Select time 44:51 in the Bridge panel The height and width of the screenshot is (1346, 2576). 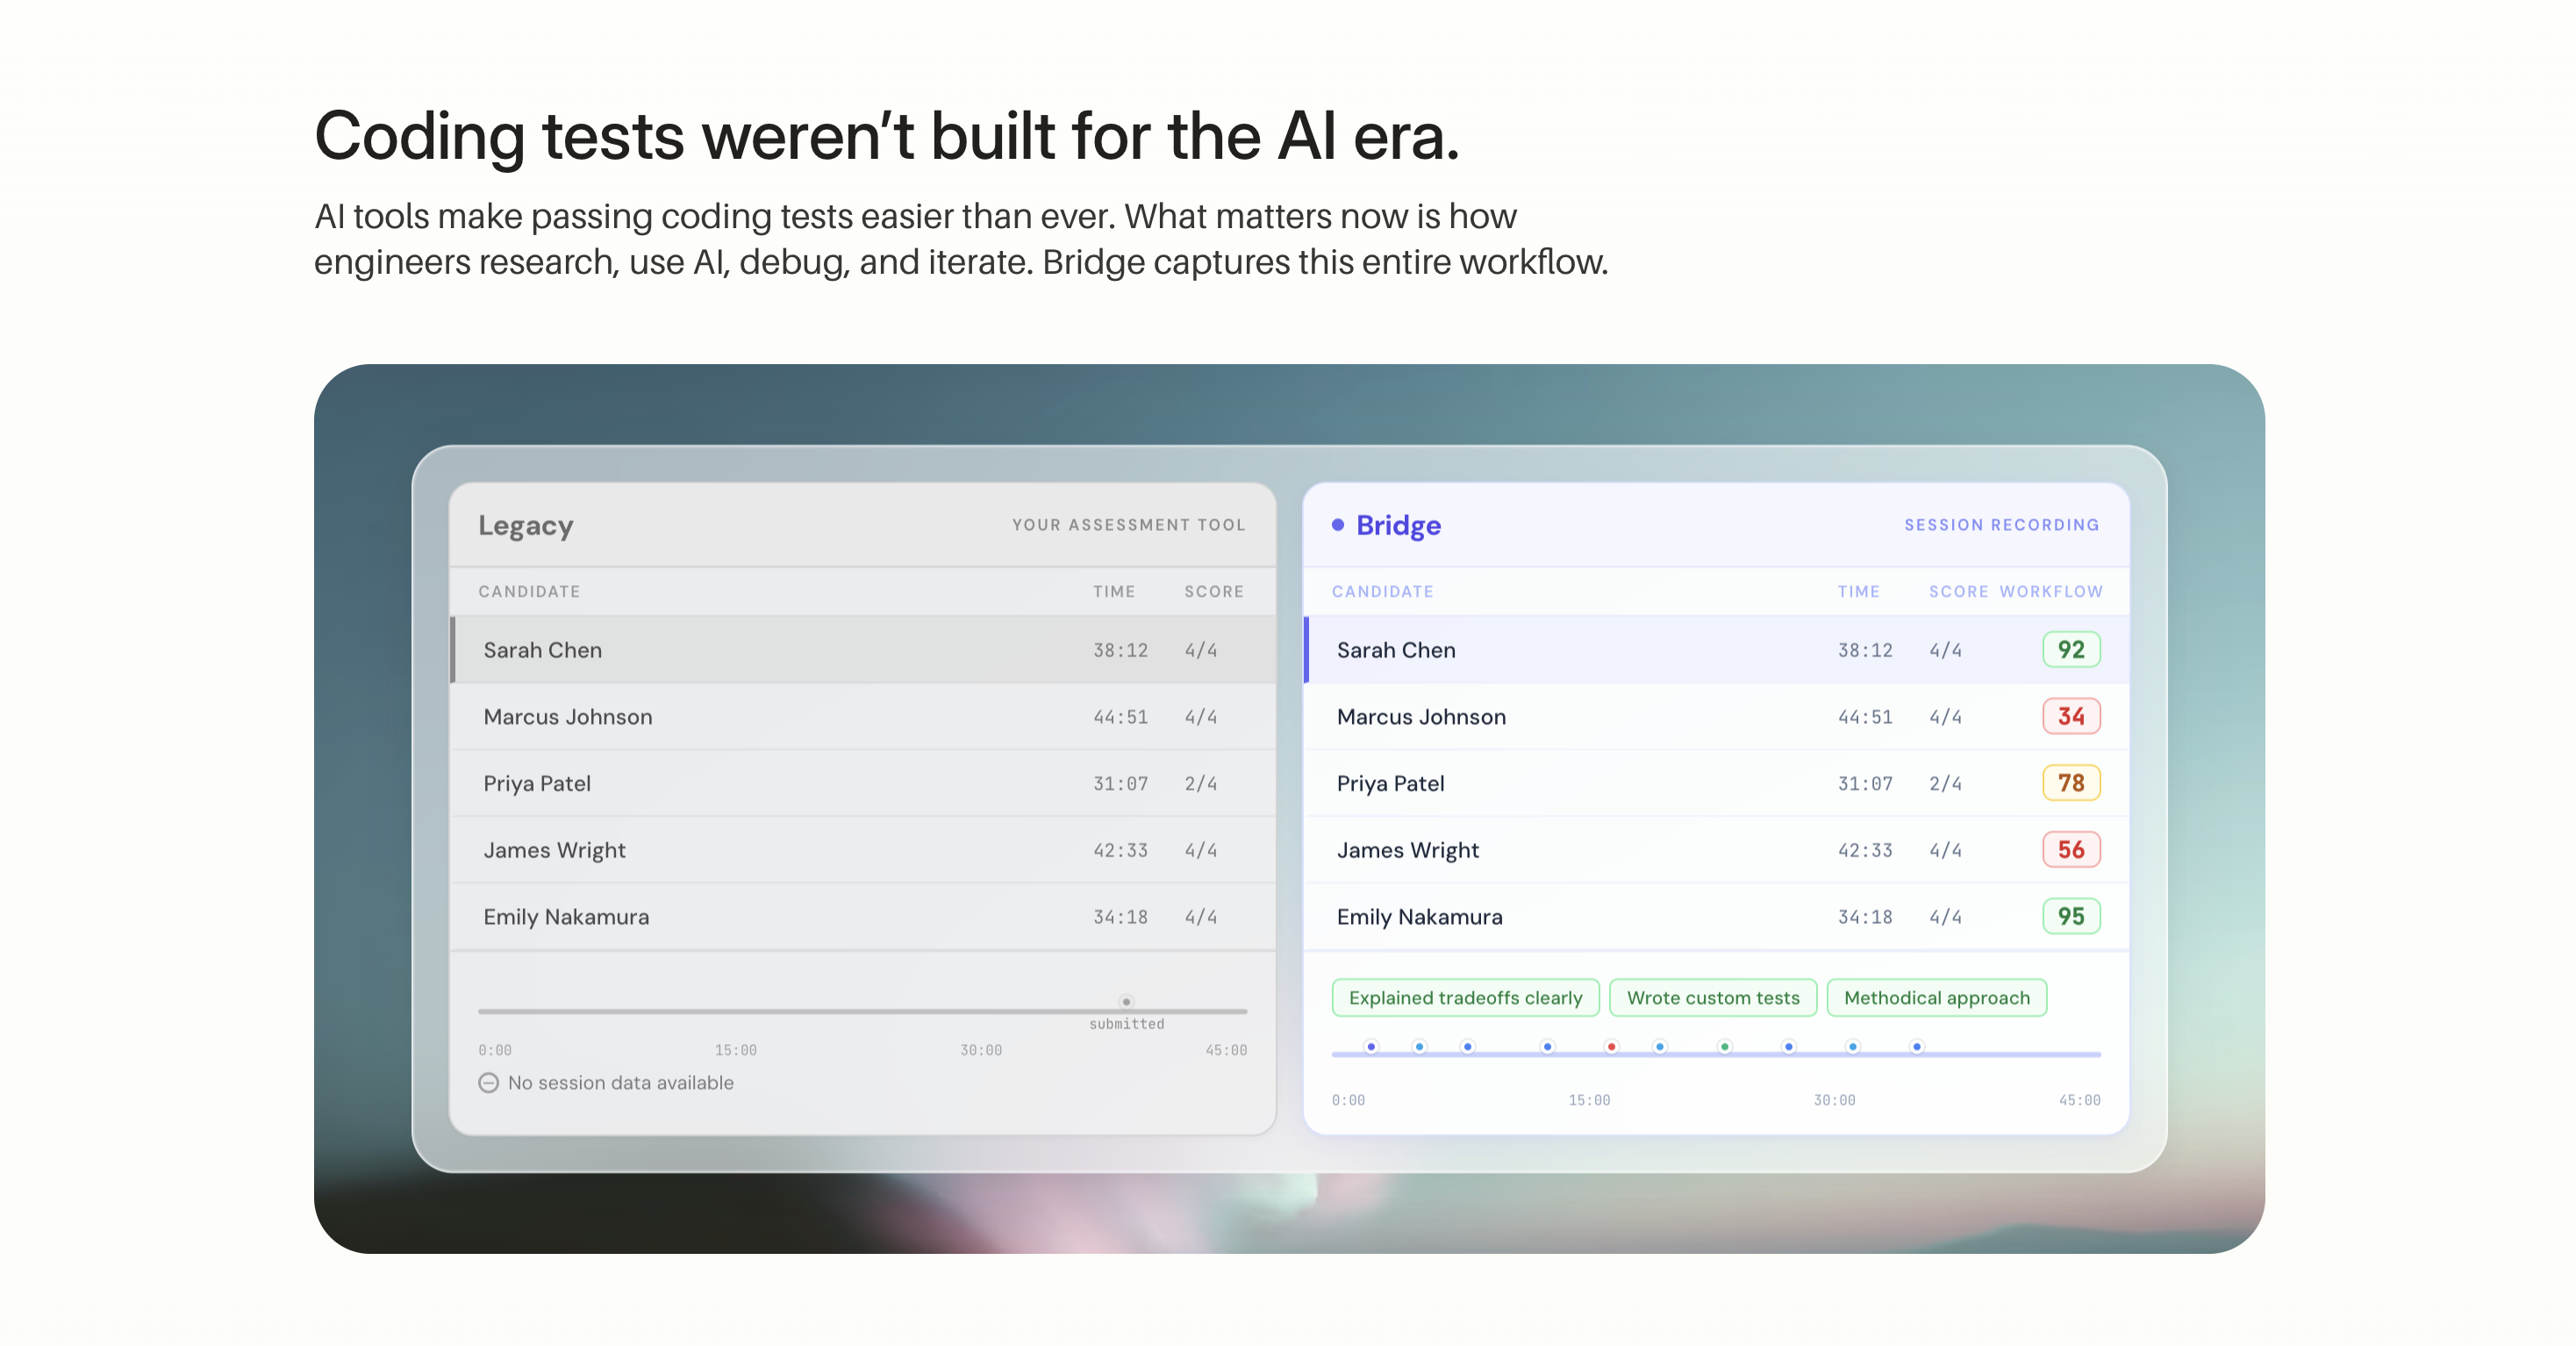click(1865, 718)
